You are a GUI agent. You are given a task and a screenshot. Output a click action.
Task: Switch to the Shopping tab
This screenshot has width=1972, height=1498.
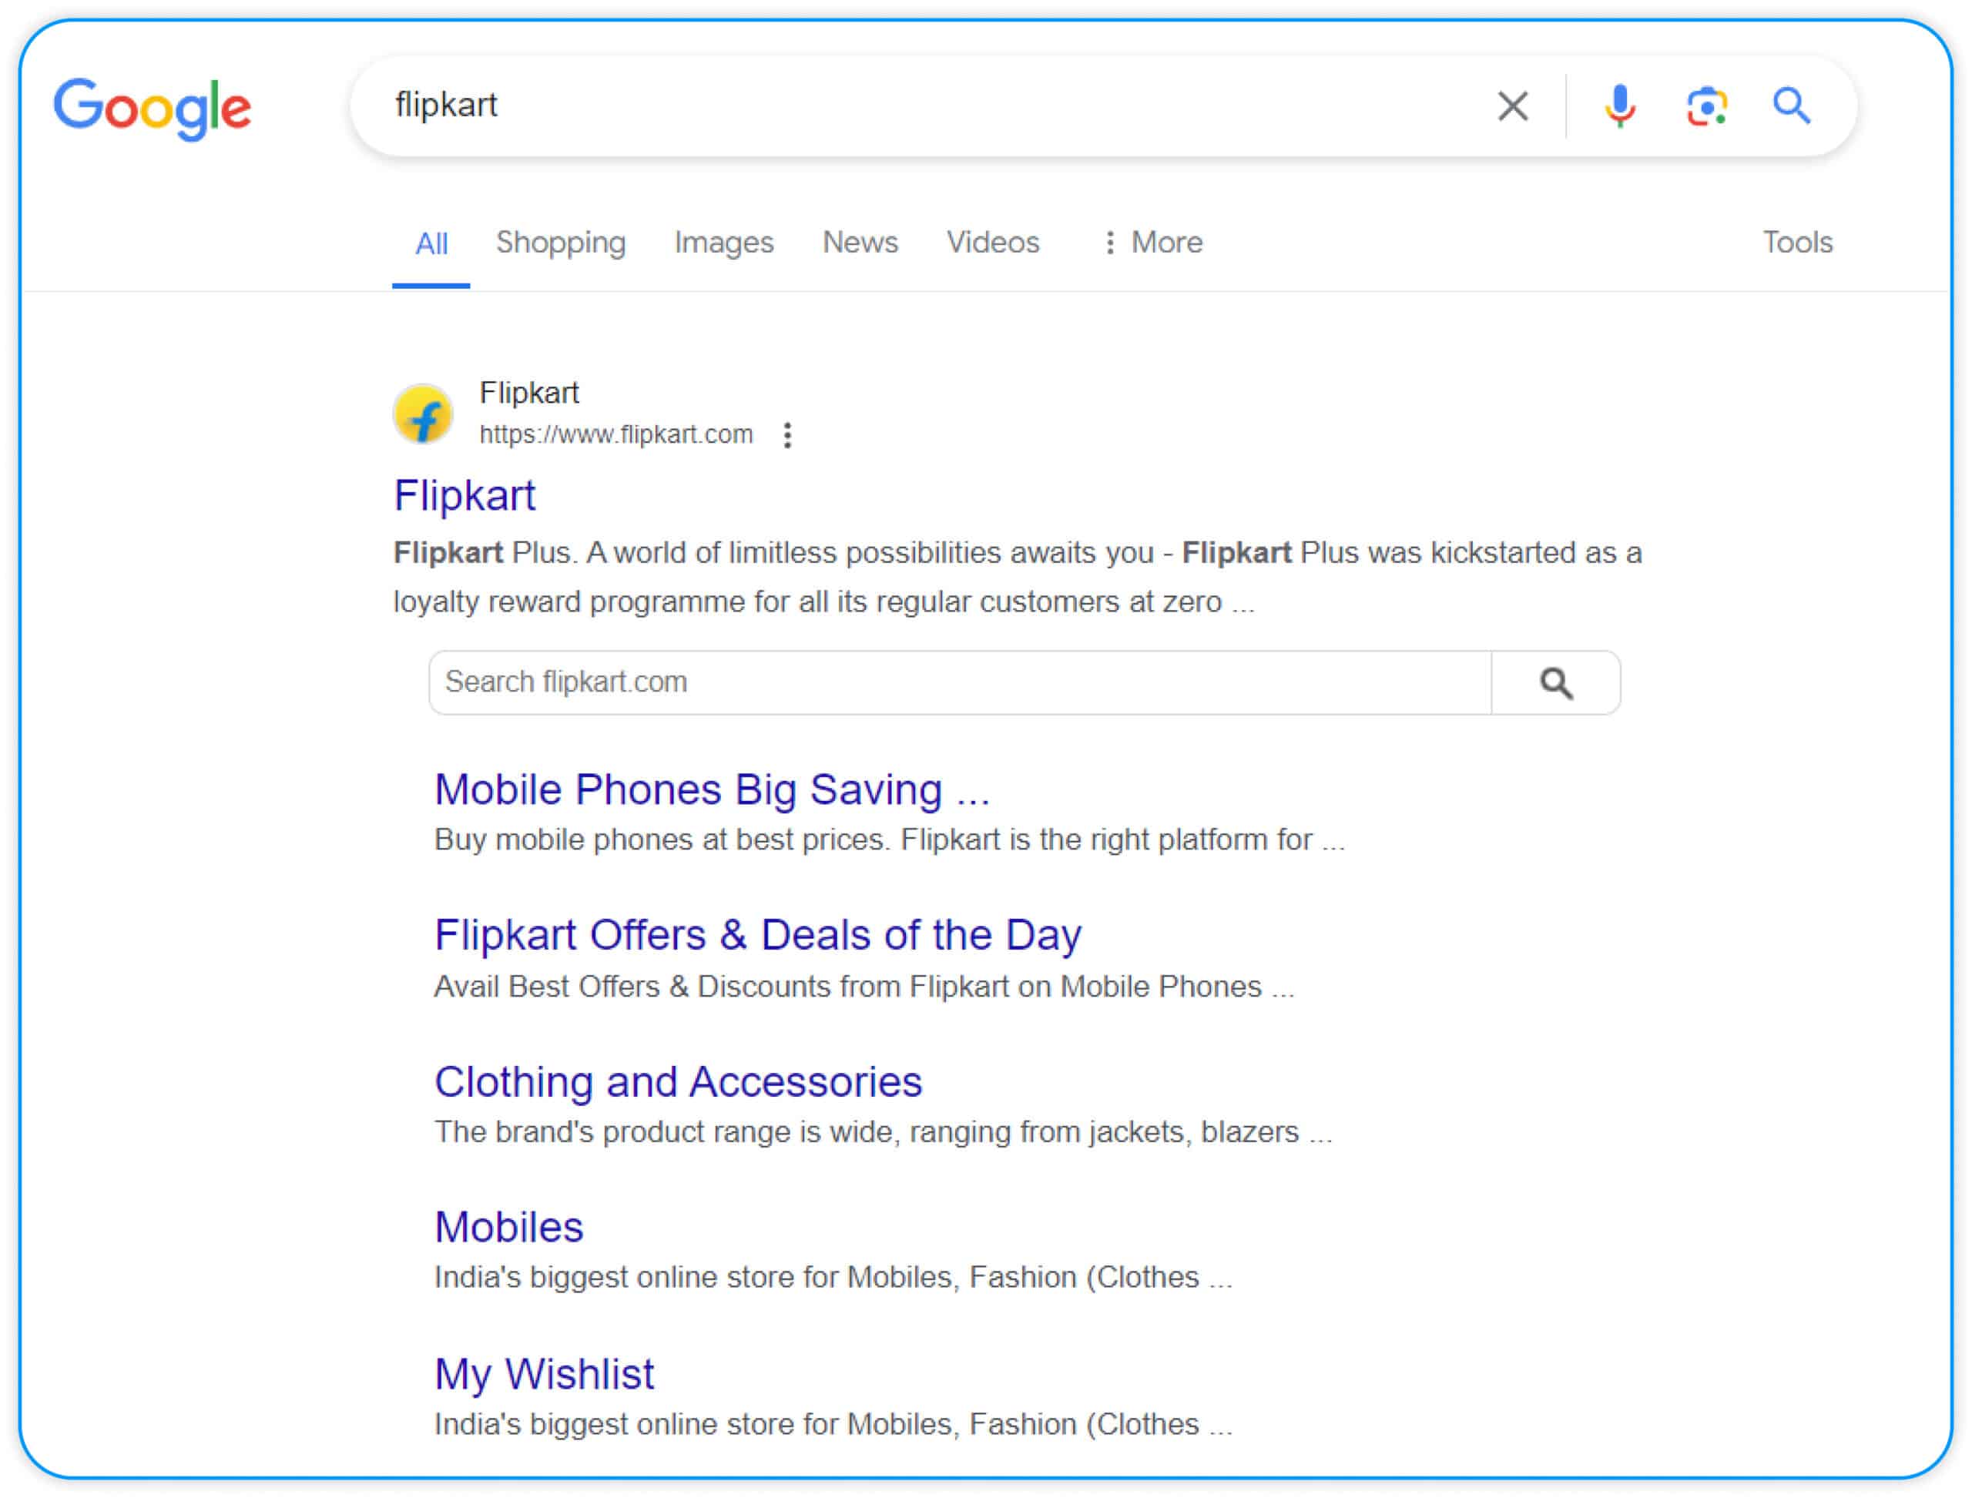coord(561,243)
